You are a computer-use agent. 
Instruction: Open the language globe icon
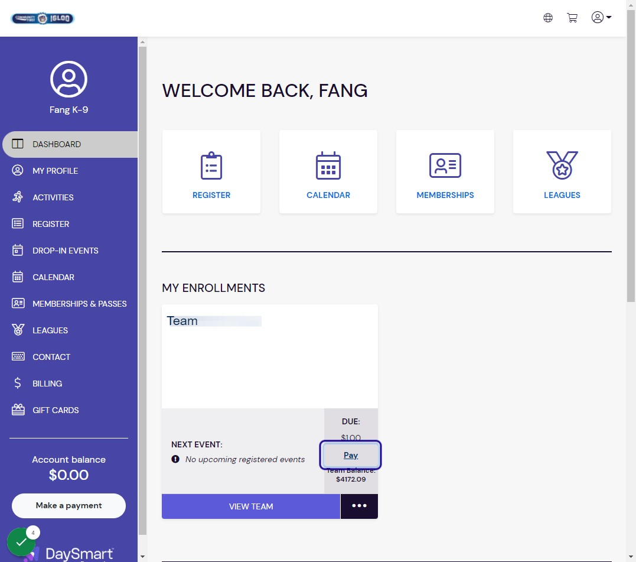pyautogui.click(x=548, y=18)
